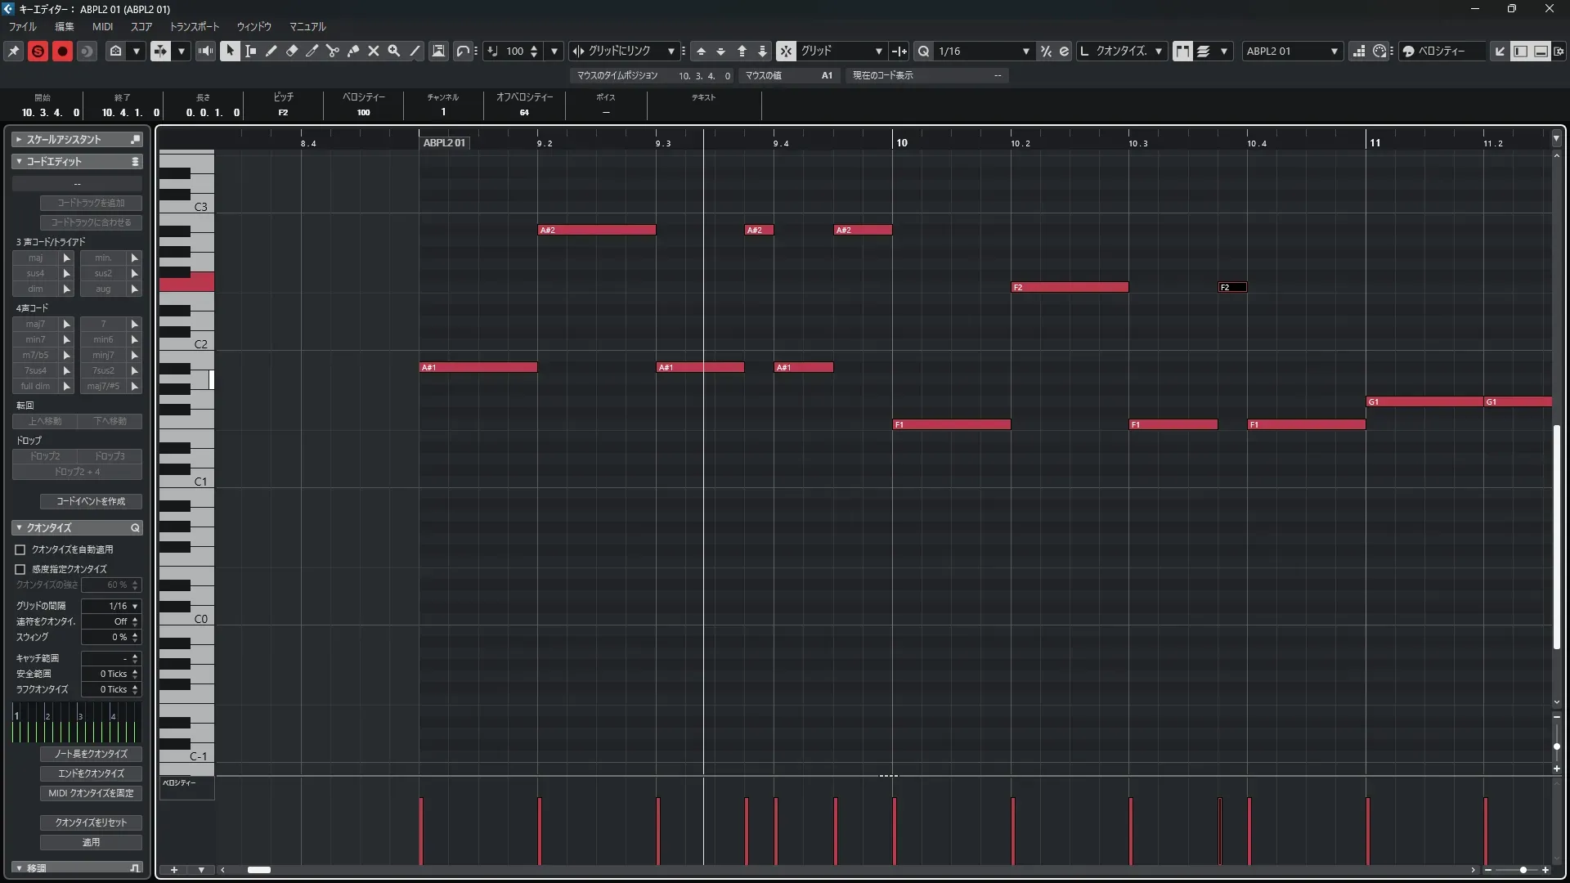
Task: Toggle the red Record in editor button
Action: pos(62,51)
